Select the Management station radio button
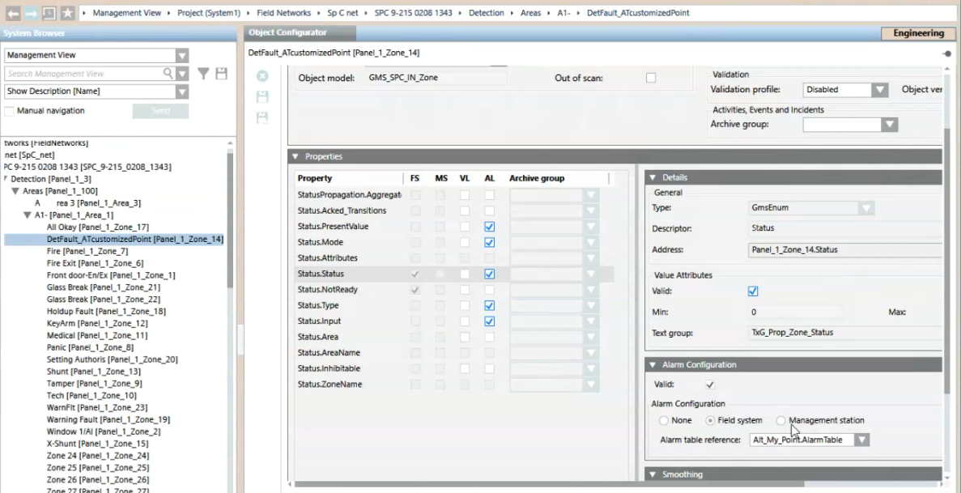The height and width of the screenshot is (493, 961). pos(780,420)
